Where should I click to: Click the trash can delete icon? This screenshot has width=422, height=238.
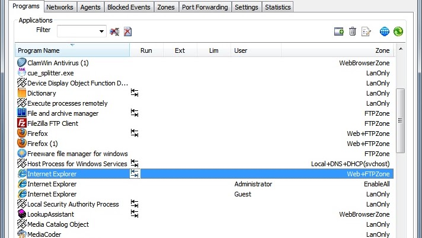pos(353,31)
